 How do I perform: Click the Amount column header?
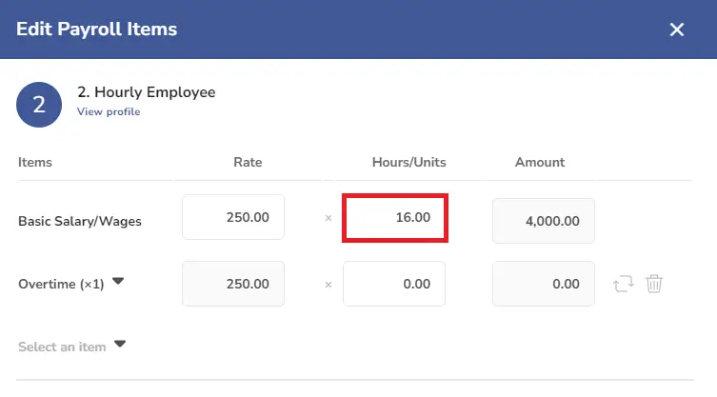(x=540, y=163)
